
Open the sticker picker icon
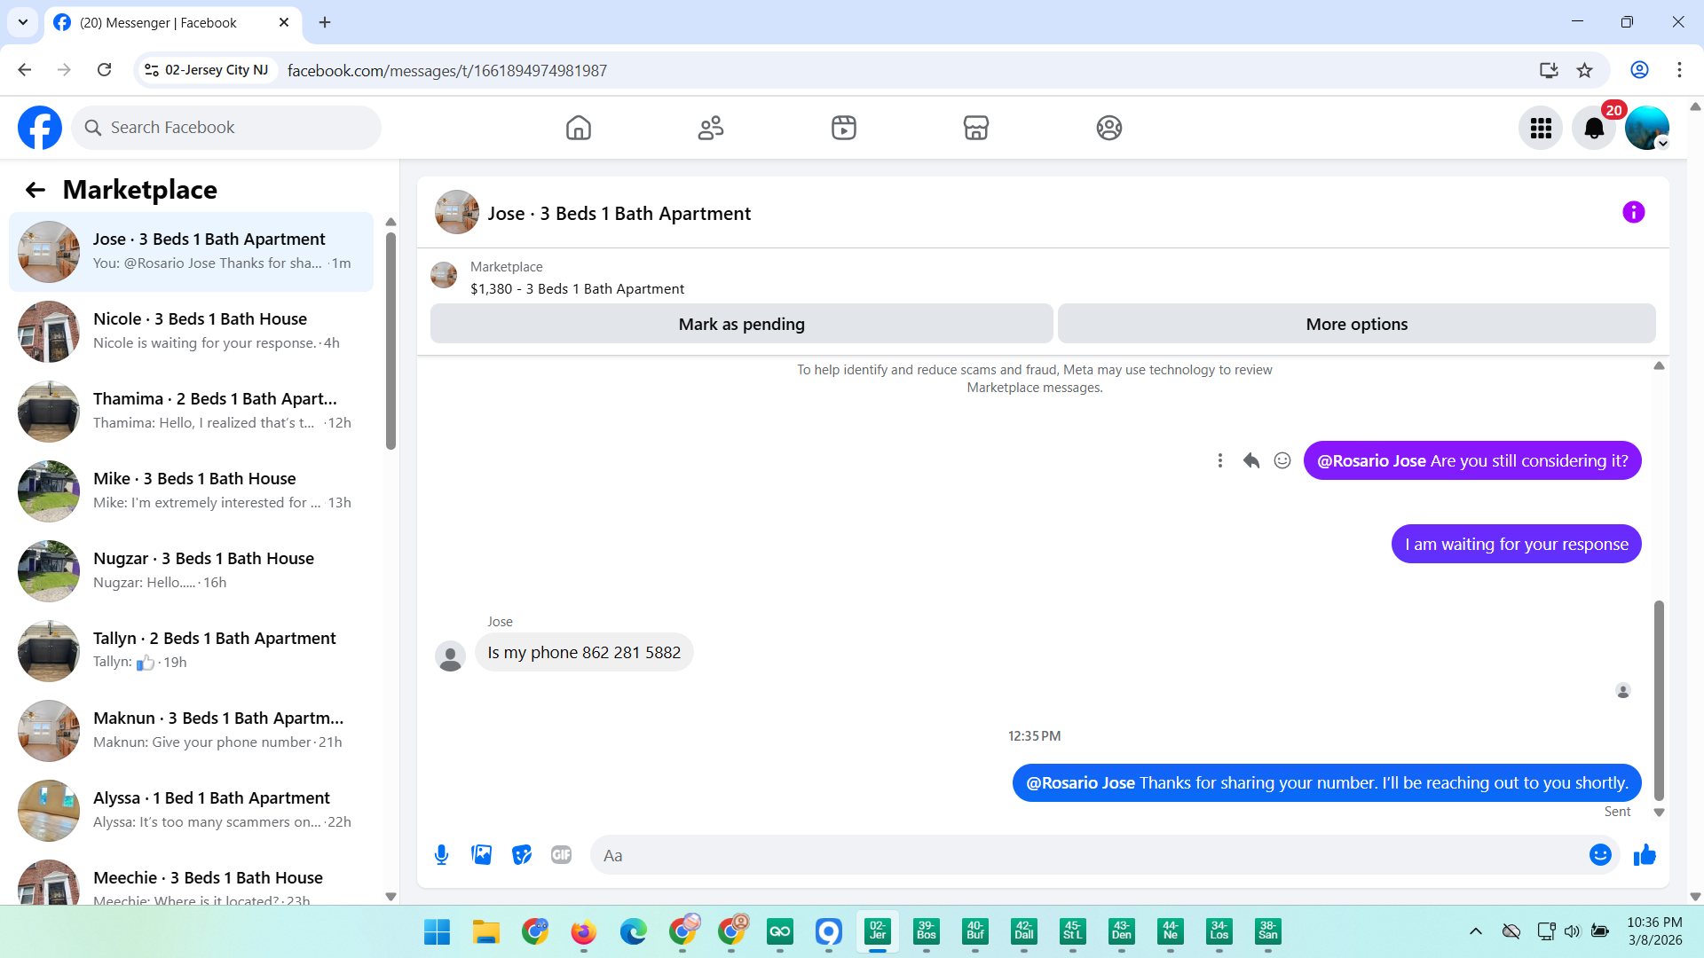tap(522, 855)
